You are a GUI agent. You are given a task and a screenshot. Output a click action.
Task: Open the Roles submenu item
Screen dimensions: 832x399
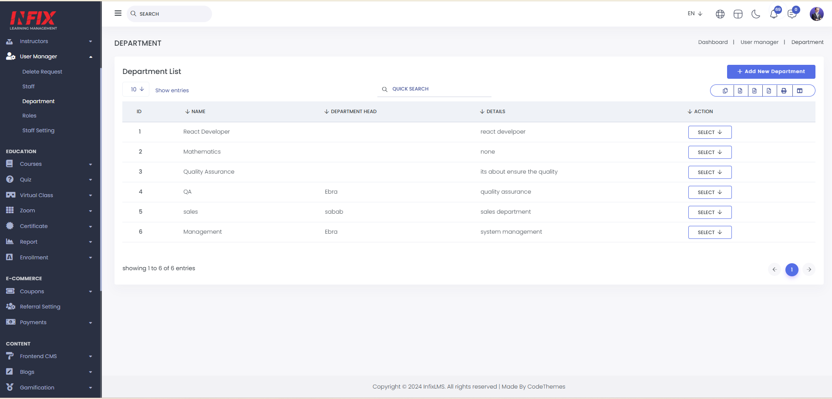[x=29, y=116]
